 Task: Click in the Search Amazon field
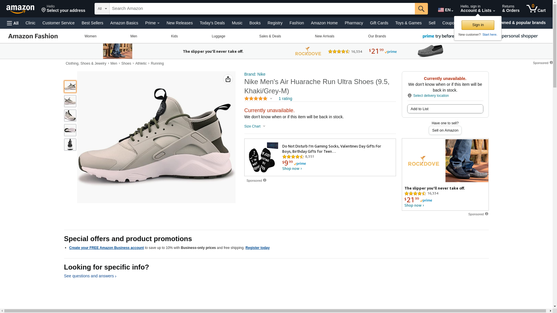[262, 9]
